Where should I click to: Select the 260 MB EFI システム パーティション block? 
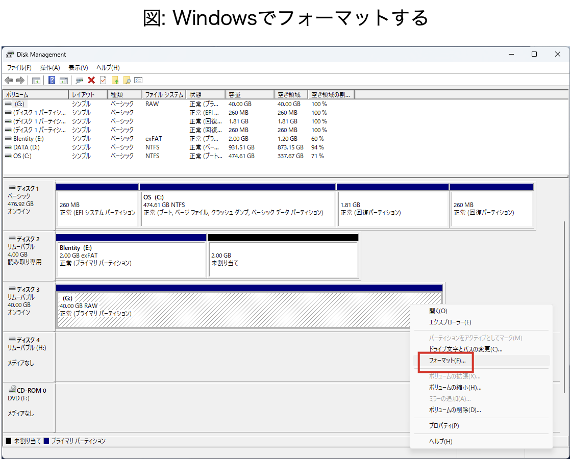[97, 206]
